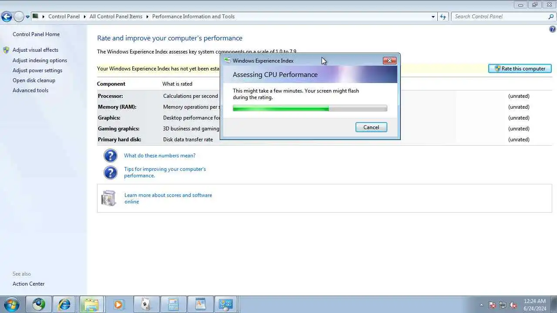Open the recent pages dropdown arrow
The height and width of the screenshot is (313, 557).
pos(28,17)
